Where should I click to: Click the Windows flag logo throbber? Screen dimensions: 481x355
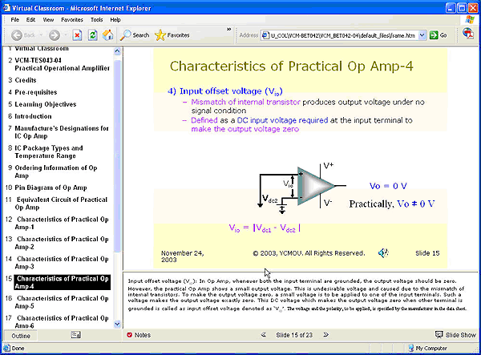[x=469, y=19]
